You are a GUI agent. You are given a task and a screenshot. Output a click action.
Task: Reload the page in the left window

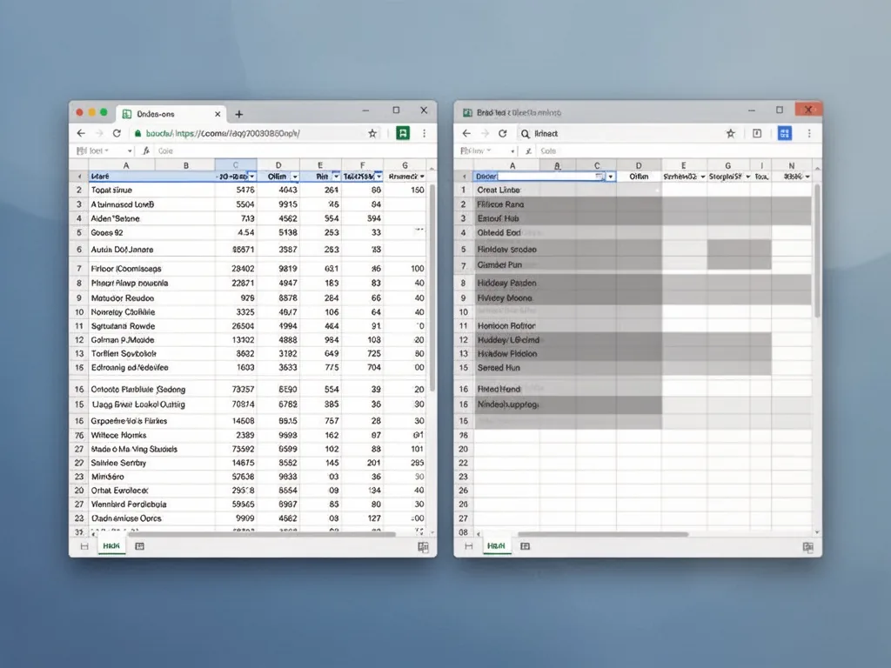[x=117, y=133]
